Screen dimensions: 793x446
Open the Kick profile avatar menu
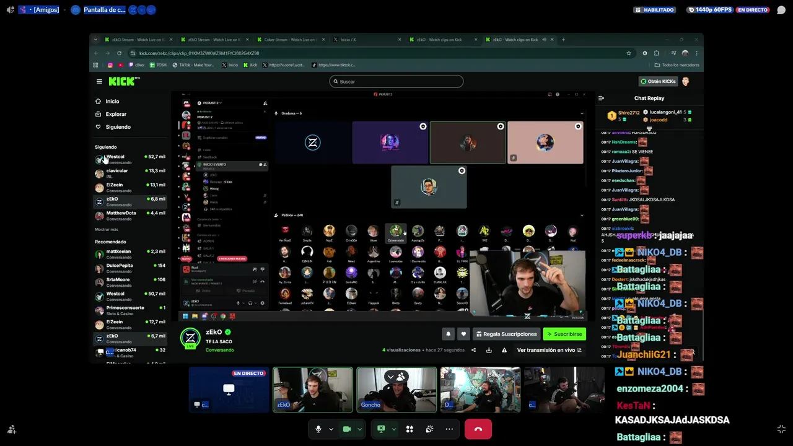(685, 81)
